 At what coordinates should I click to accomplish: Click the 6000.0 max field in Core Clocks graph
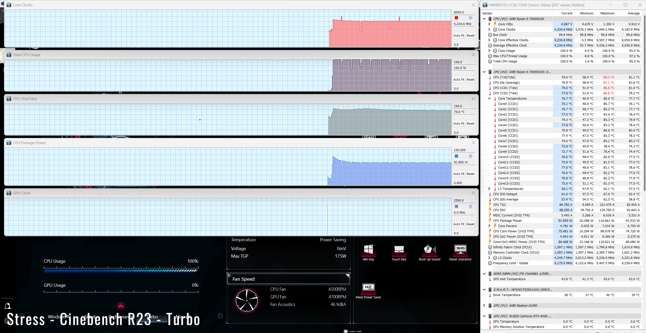(x=464, y=12)
